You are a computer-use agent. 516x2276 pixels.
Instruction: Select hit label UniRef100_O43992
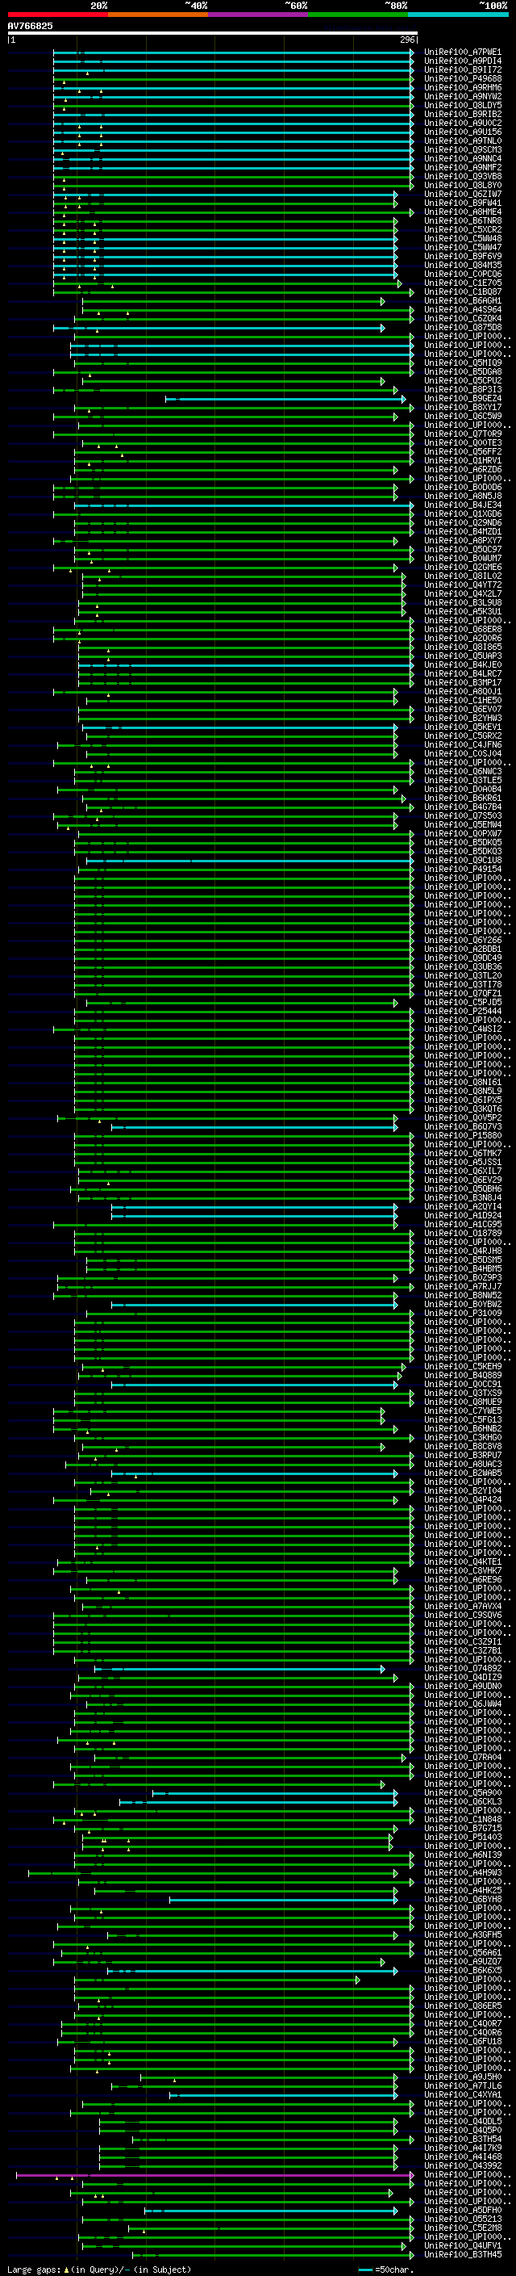(462, 2165)
